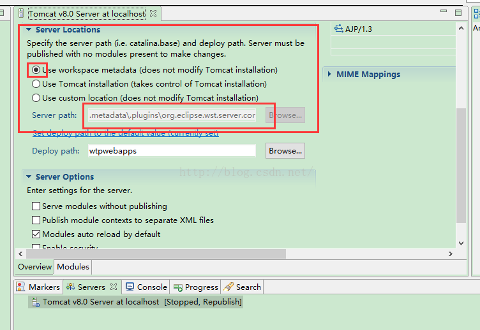Click the horizontal scrollbar thumb

point(156,254)
